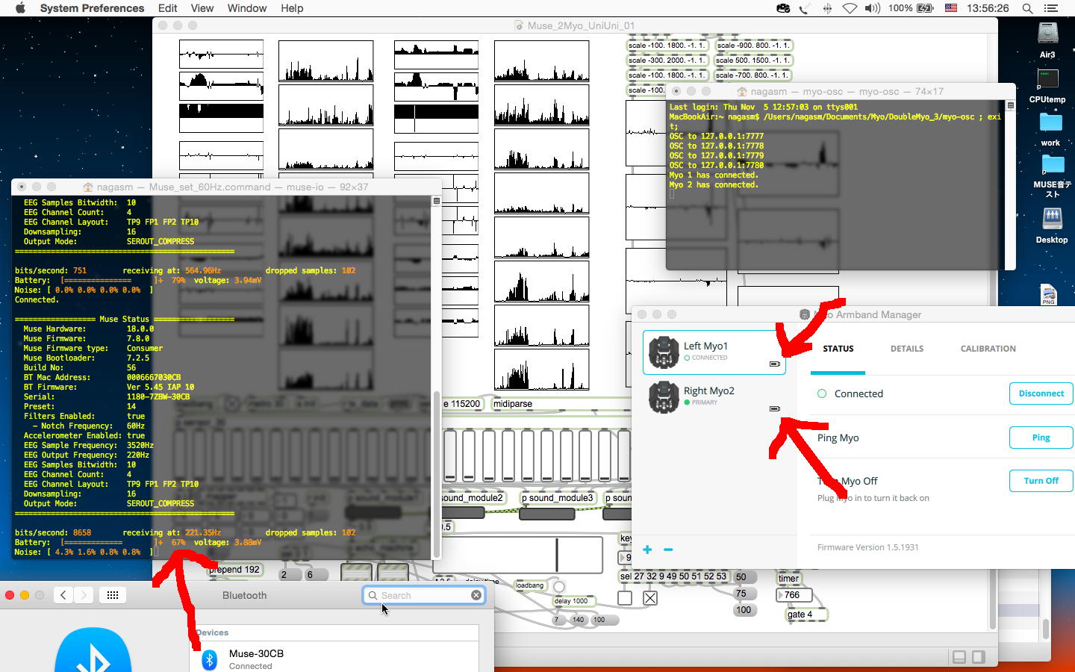Switch to the Status tab
Image resolution: width=1075 pixels, height=672 pixels.
(x=838, y=349)
